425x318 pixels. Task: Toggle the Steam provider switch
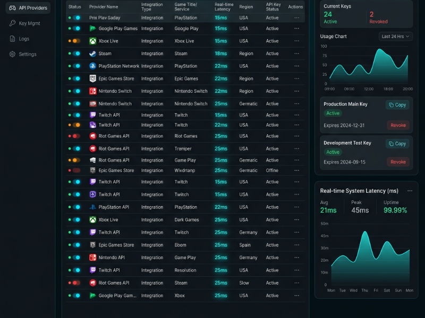76,54
